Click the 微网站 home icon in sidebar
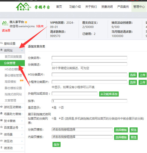The width and height of the screenshot is (147, 153). point(1,50)
